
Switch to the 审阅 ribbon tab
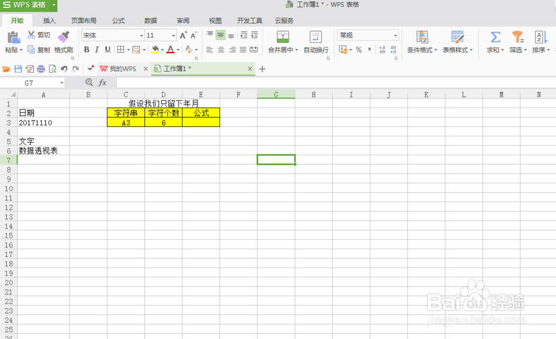(x=183, y=21)
